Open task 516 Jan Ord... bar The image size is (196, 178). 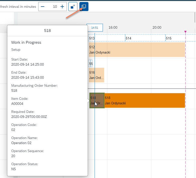(96, 75)
